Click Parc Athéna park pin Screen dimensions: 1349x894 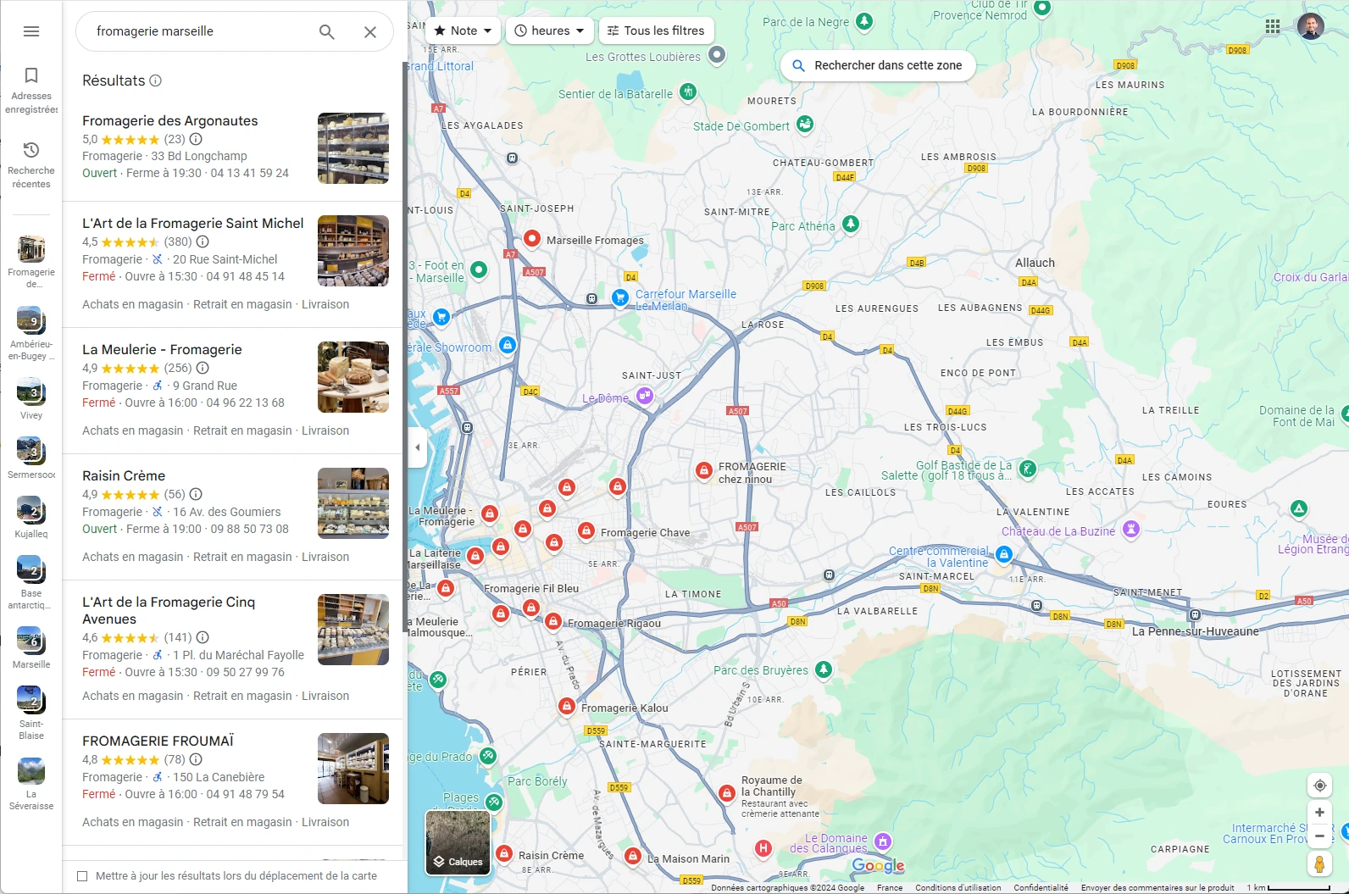(851, 224)
